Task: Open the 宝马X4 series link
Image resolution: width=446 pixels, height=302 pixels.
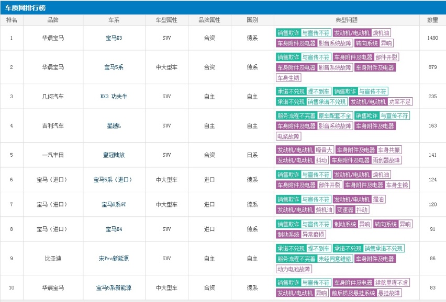Action: coord(114,229)
